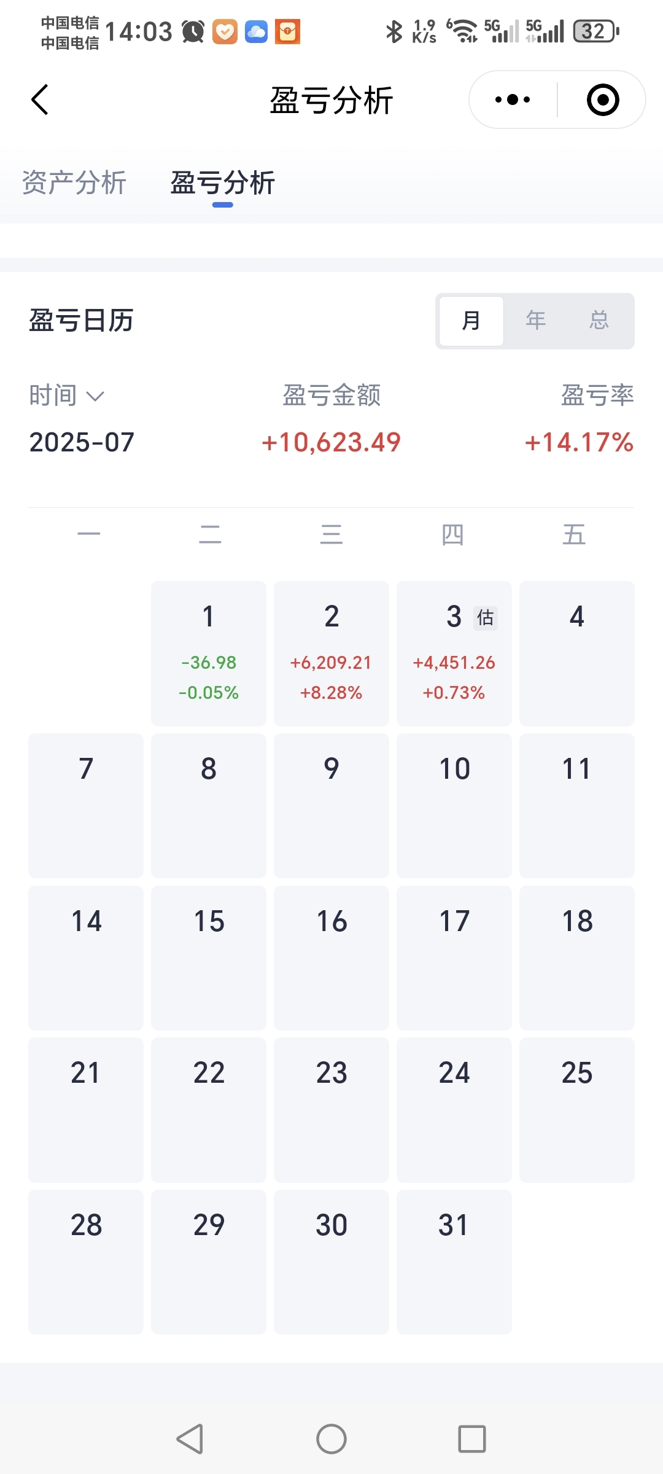
Task: Tap the mini-program close target icon
Action: click(x=603, y=99)
